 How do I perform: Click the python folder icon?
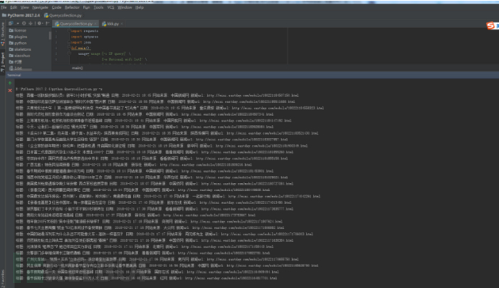(x=11, y=43)
